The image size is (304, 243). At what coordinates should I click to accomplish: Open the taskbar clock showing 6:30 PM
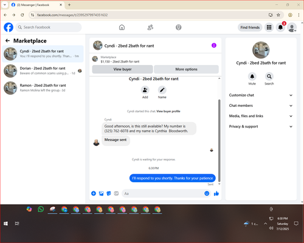click(283, 224)
